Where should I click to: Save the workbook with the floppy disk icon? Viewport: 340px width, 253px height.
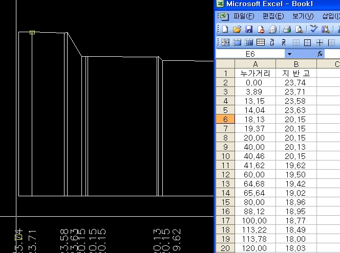(249, 29)
